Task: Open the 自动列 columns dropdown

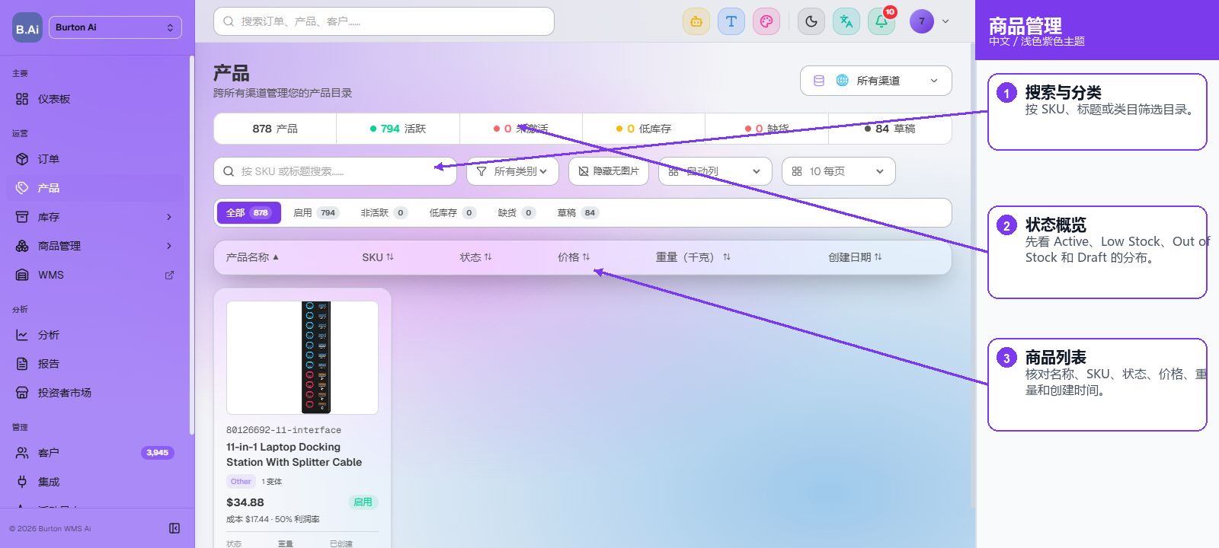Action: (715, 171)
